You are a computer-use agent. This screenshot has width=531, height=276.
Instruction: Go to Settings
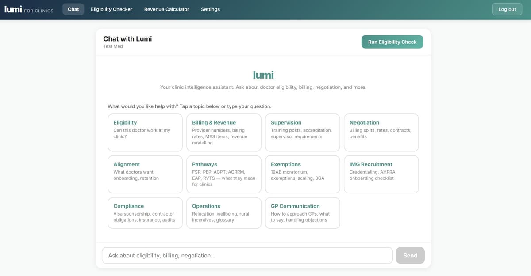pyautogui.click(x=210, y=9)
